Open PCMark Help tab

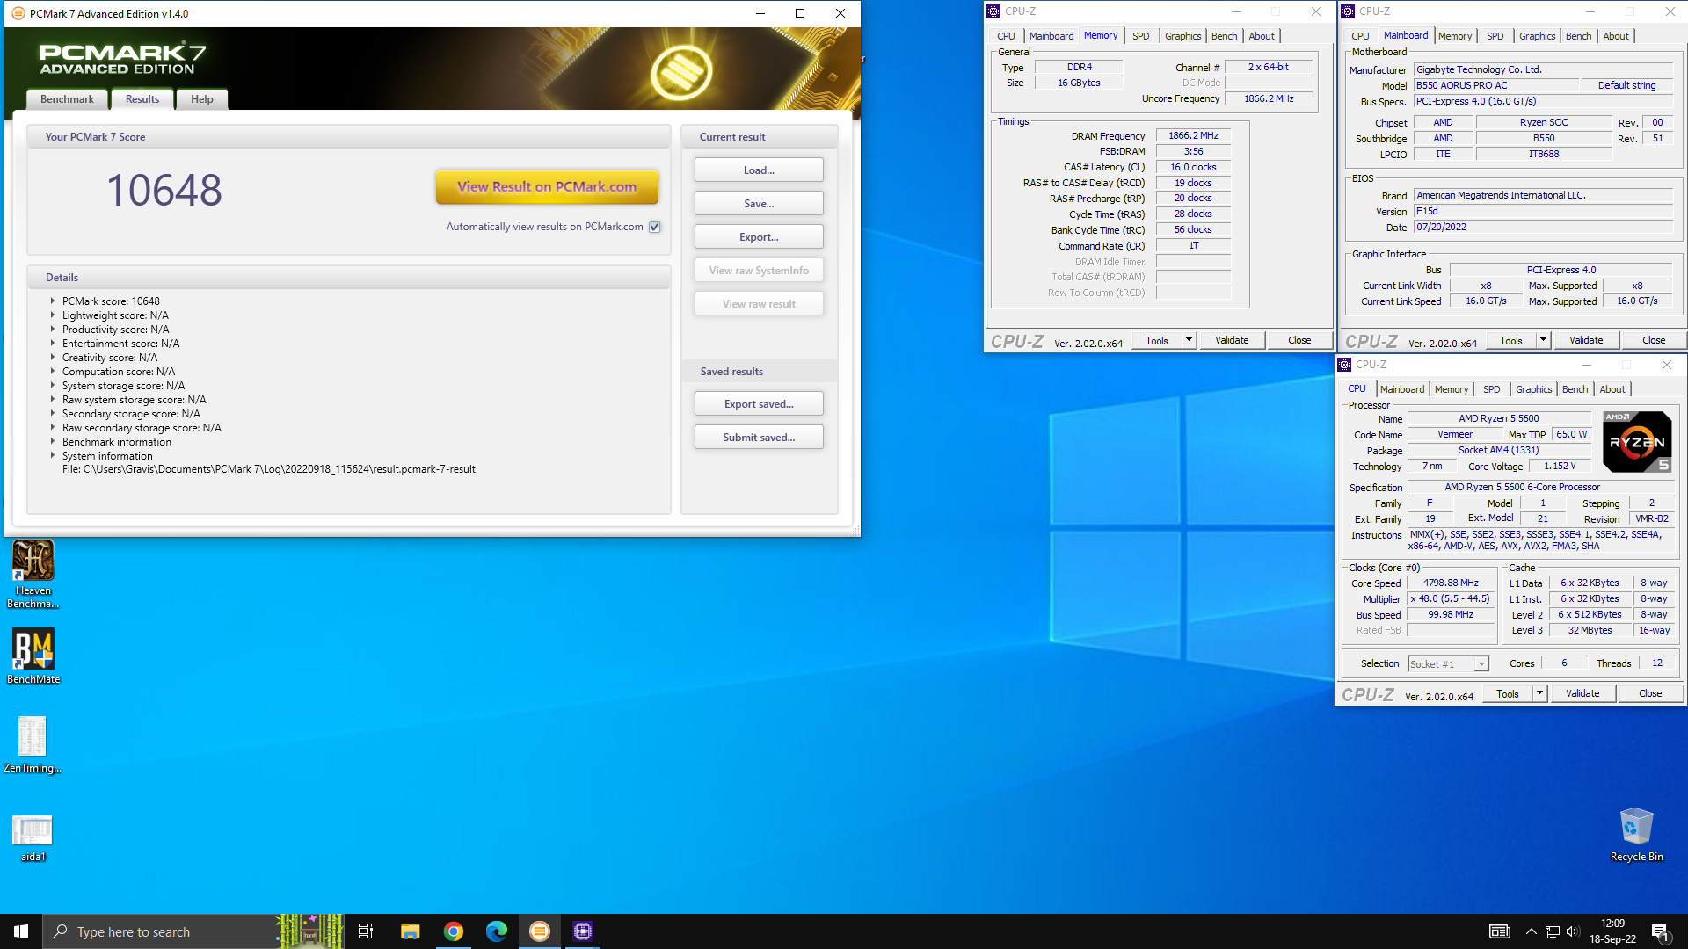tap(202, 99)
